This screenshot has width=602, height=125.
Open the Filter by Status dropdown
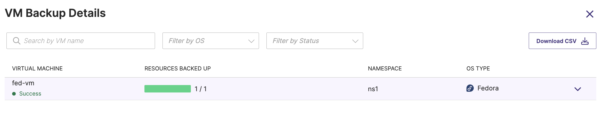click(x=310, y=41)
